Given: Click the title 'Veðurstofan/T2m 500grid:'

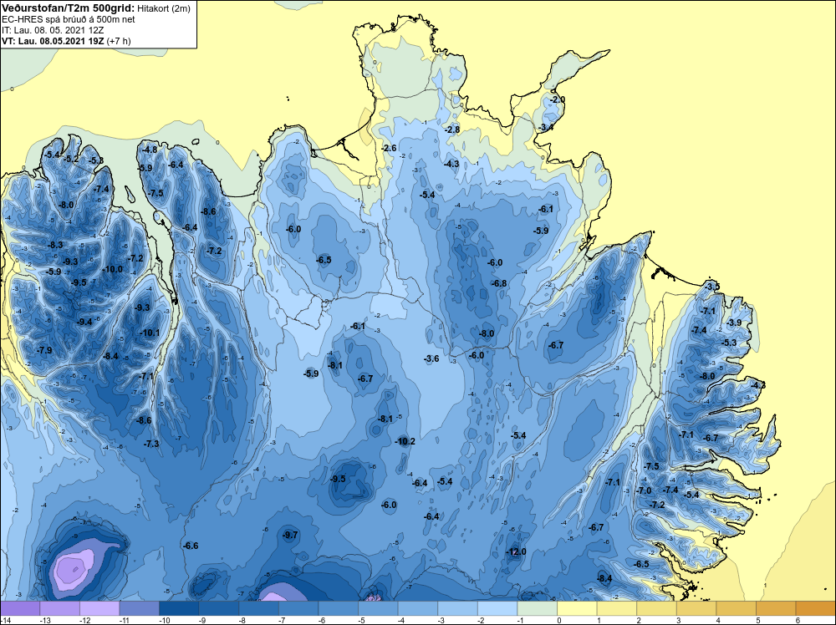Looking at the screenshot, I should tap(69, 8).
